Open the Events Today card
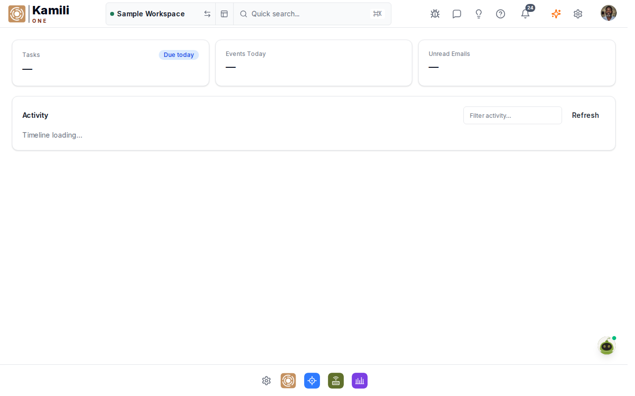This screenshot has width=635, height=396. coord(314,63)
